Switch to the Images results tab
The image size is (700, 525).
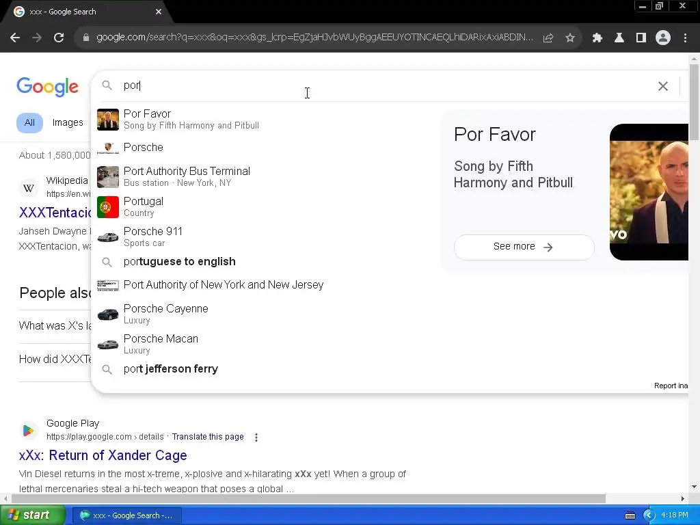point(68,123)
